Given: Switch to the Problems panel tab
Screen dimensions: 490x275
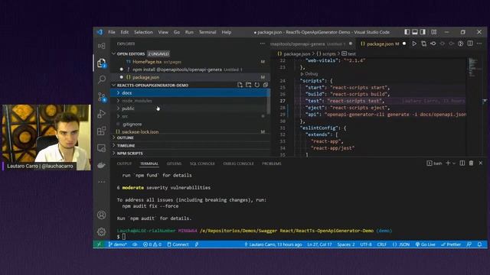Looking at the screenshot, I should (x=272, y=163).
